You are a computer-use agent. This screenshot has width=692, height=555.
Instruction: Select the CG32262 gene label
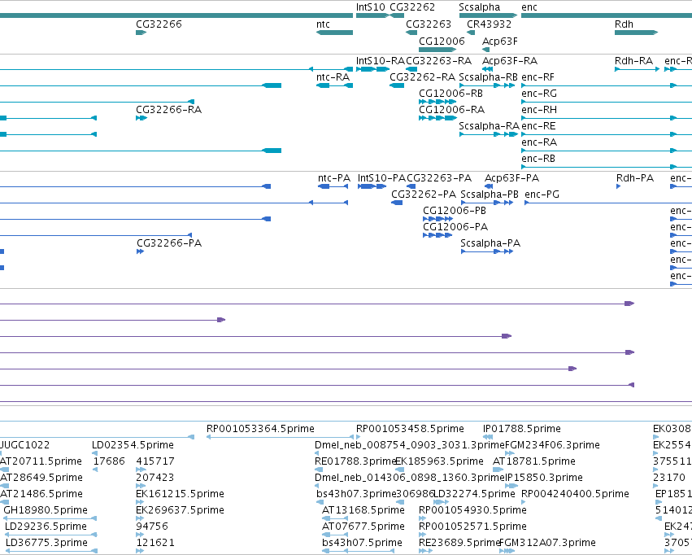[x=412, y=7]
